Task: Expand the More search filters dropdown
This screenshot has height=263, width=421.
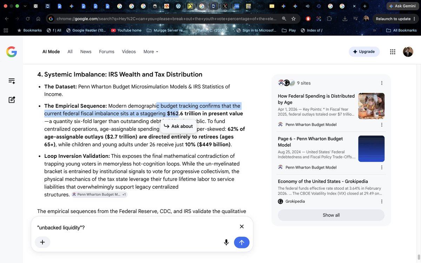Action: [151, 52]
